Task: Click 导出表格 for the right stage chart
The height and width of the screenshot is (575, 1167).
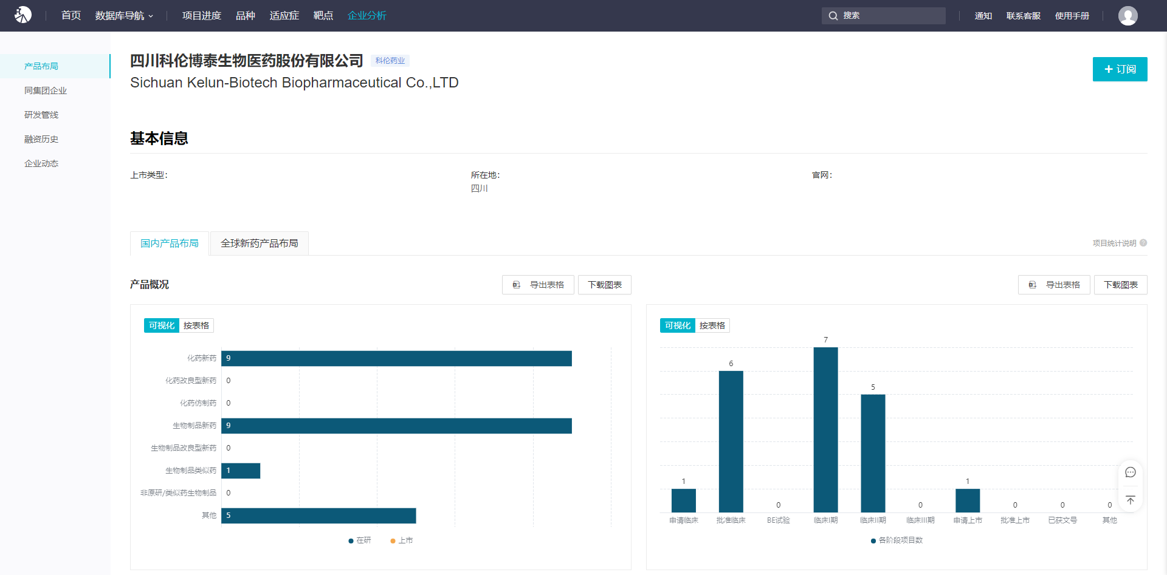Action: click(1054, 285)
